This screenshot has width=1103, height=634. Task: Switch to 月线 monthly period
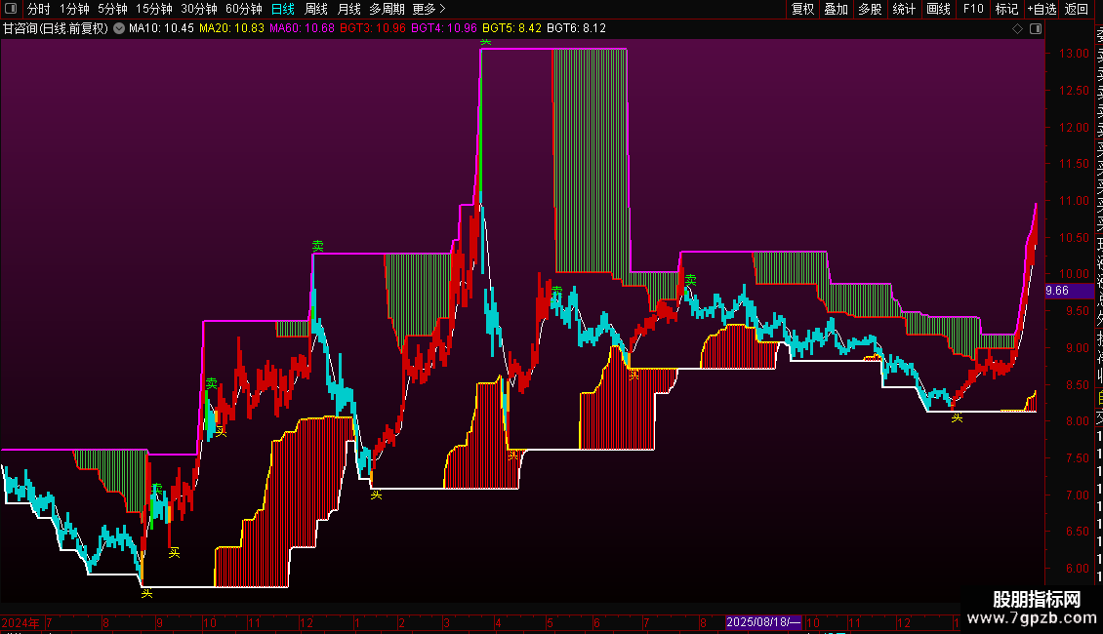click(348, 9)
